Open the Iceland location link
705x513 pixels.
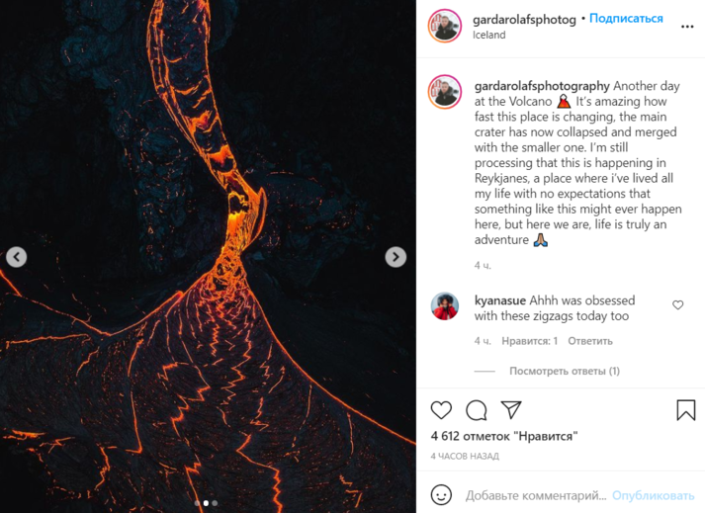point(488,35)
